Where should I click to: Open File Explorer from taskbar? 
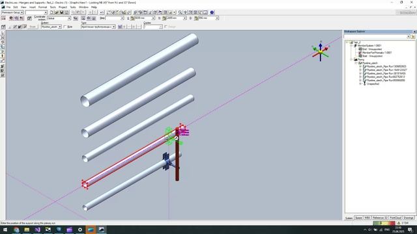click(x=27, y=229)
